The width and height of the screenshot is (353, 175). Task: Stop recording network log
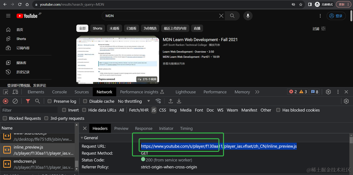point(6,101)
